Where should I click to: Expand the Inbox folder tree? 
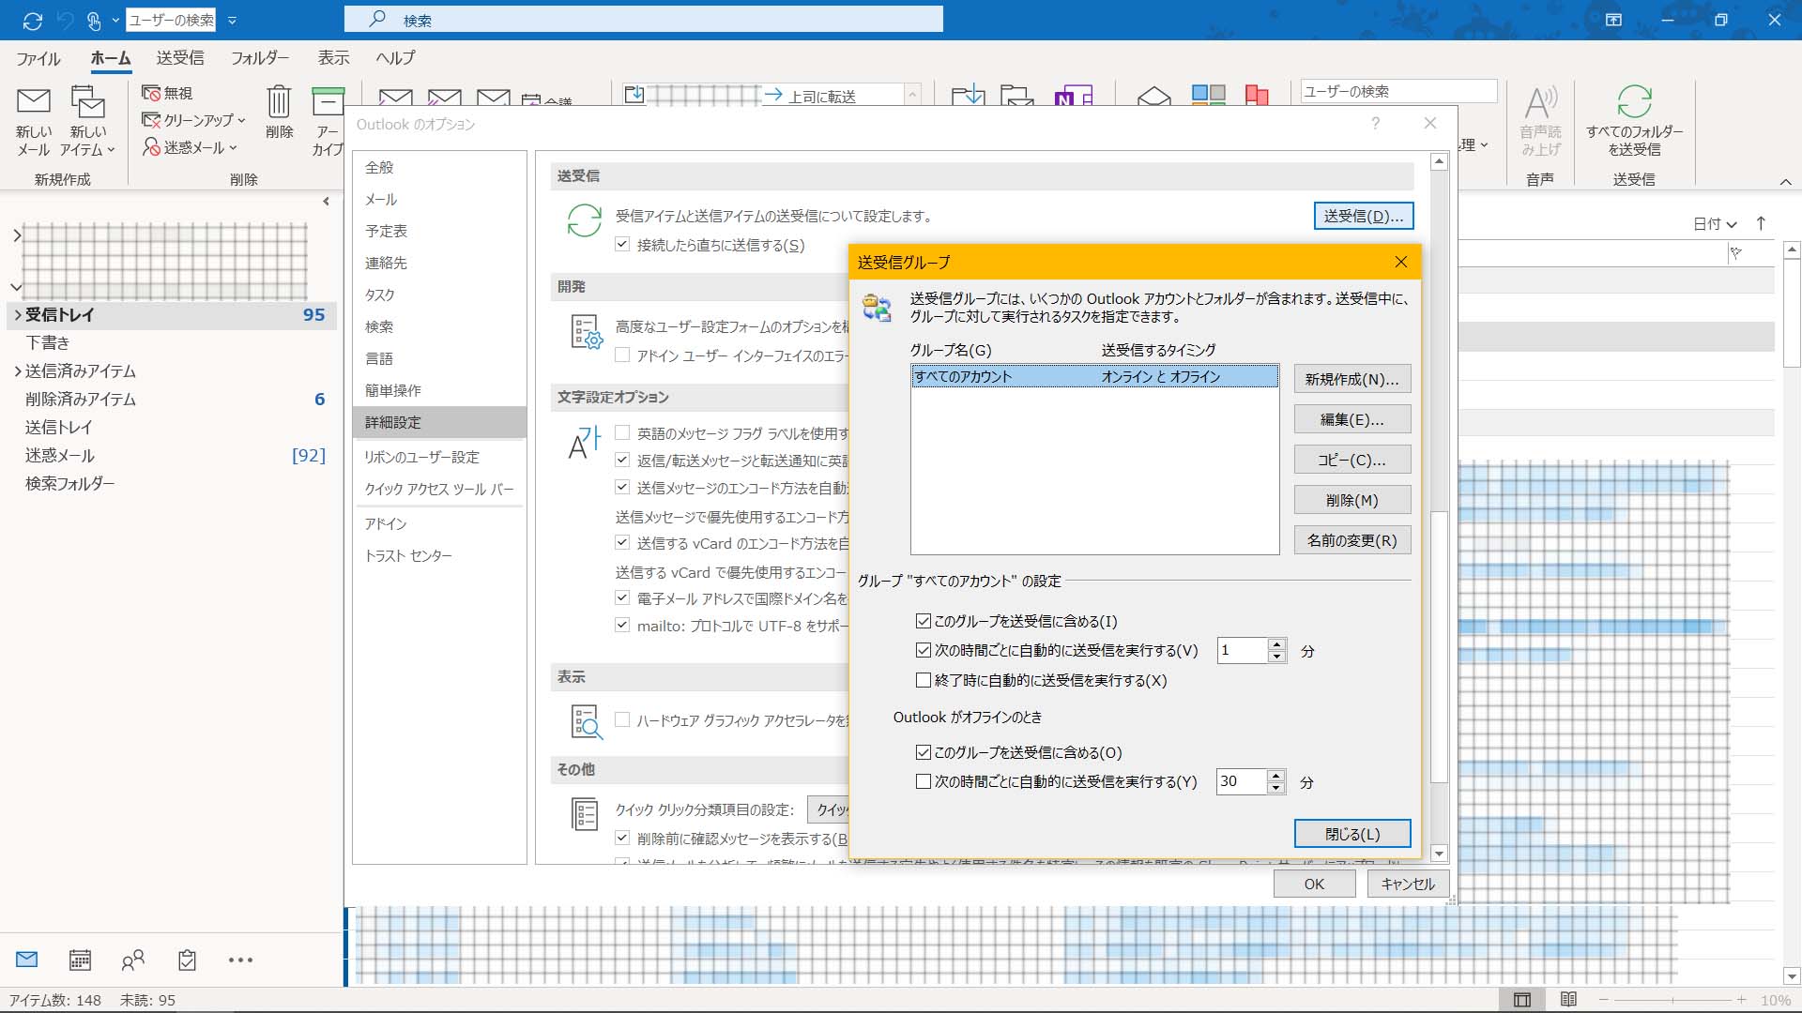[17, 315]
